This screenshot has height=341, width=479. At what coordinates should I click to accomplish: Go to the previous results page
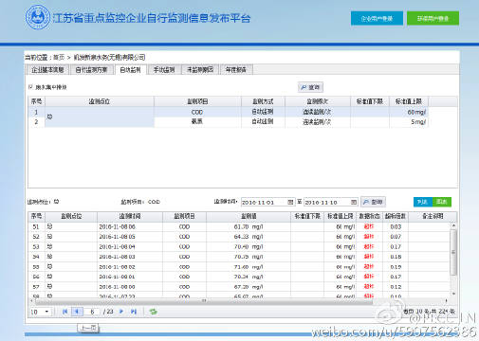(x=77, y=312)
